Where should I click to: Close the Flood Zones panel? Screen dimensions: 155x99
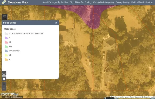coord(56,23)
